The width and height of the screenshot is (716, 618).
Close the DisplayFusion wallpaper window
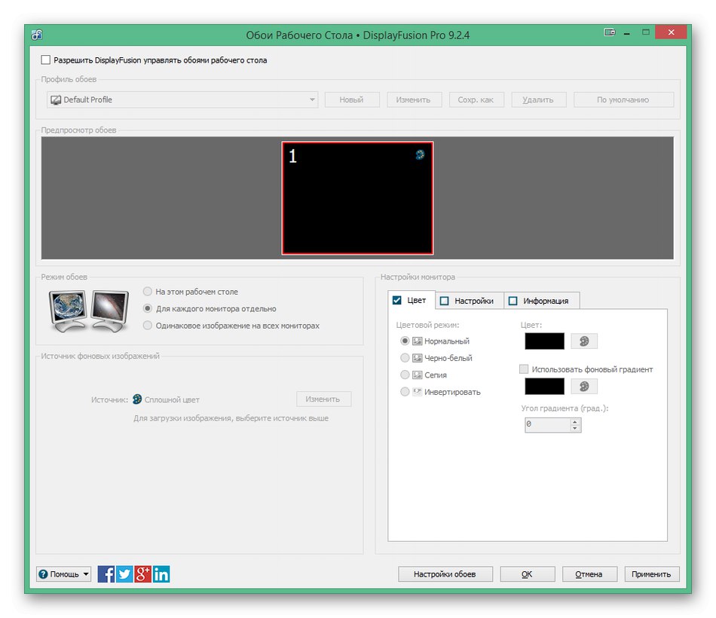tap(671, 32)
